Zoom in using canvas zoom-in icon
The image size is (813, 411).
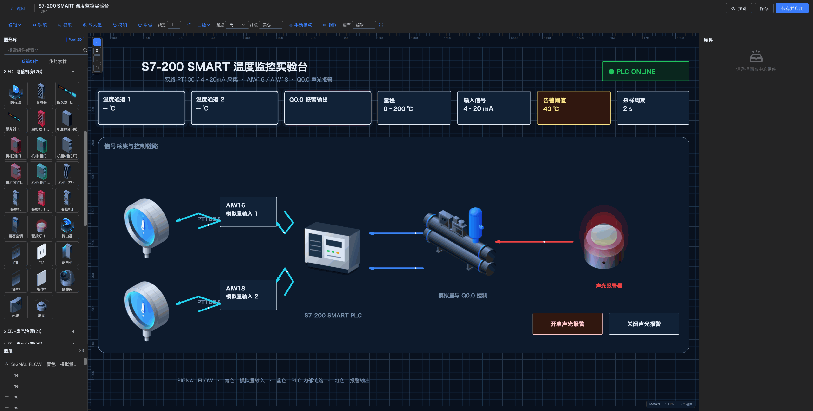[x=97, y=51]
